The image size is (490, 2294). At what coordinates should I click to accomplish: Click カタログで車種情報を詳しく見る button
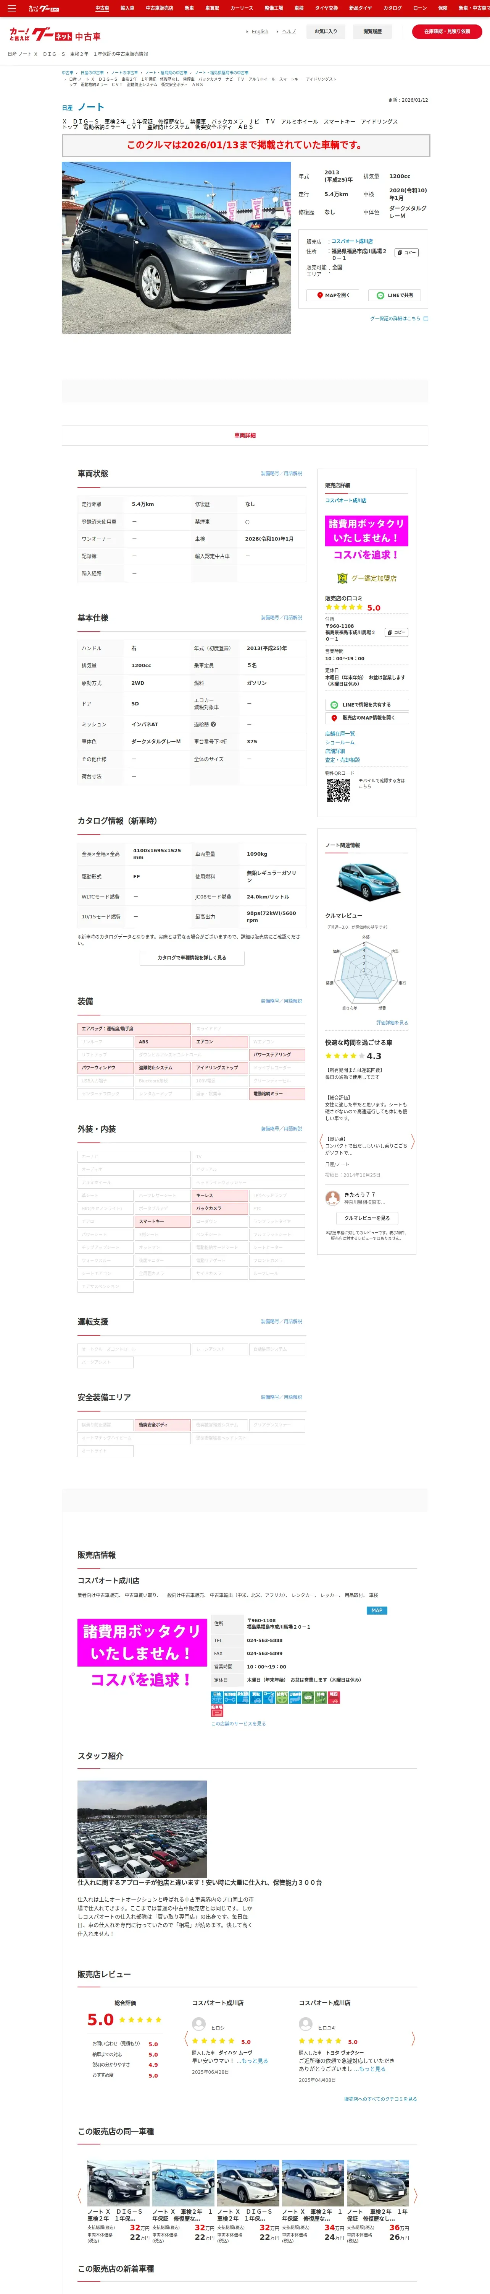point(191,957)
